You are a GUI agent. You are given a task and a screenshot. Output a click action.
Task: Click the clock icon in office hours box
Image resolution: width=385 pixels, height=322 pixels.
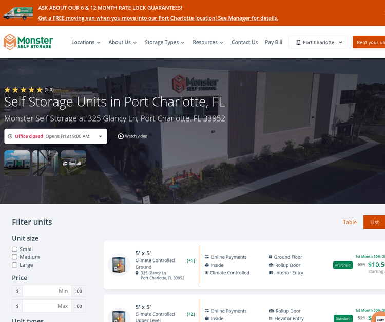pos(10,136)
